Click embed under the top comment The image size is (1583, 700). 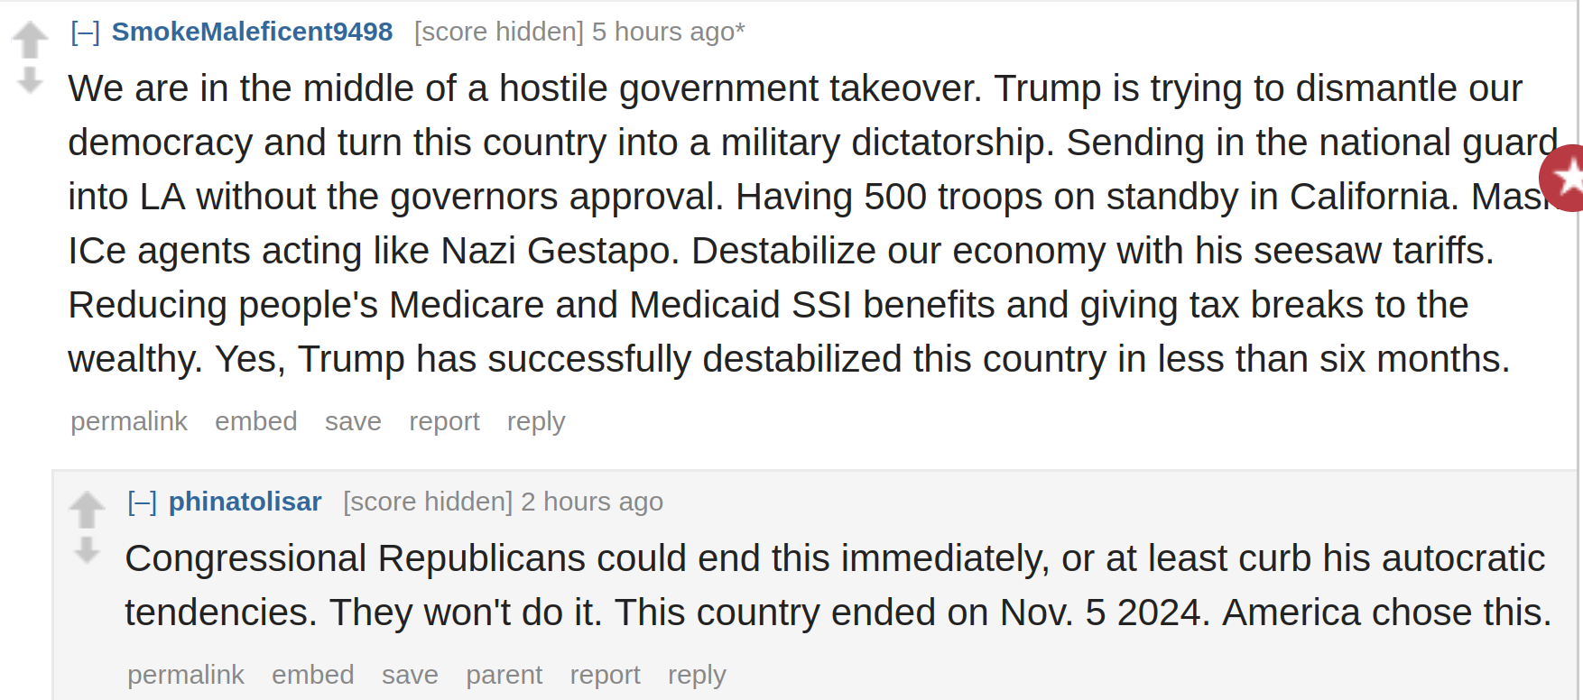click(256, 421)
